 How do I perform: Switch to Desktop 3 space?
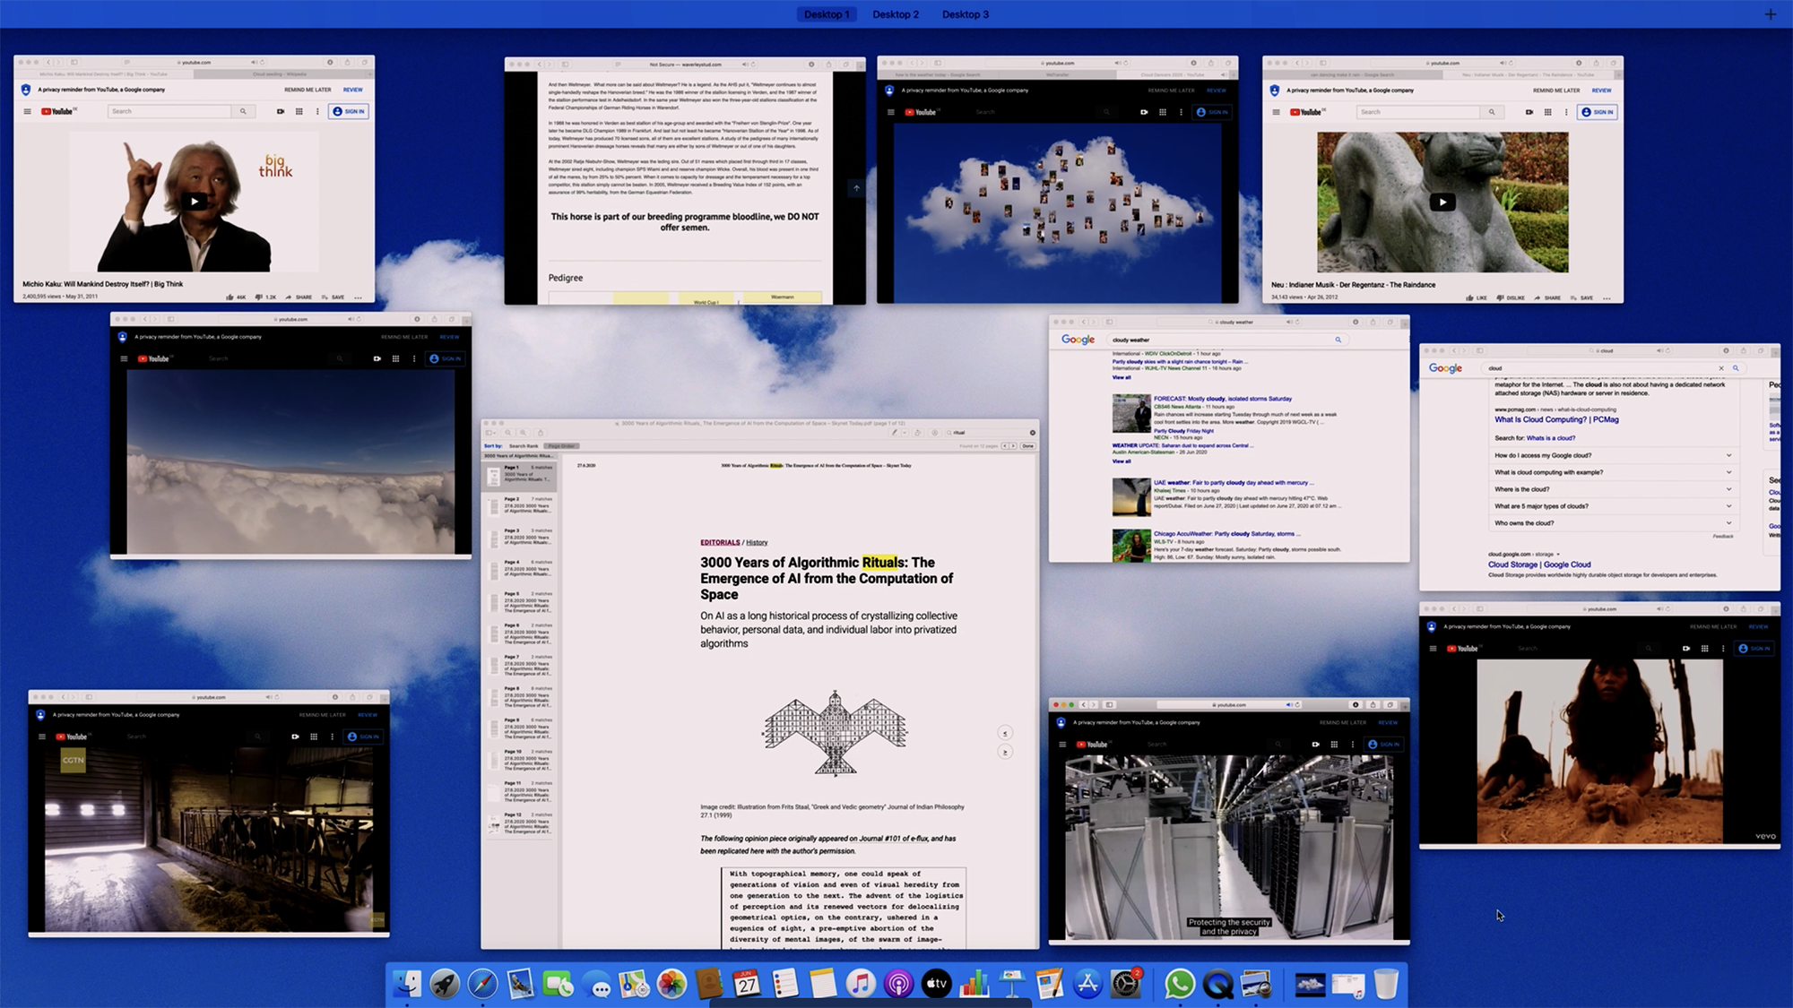[966, 14]
